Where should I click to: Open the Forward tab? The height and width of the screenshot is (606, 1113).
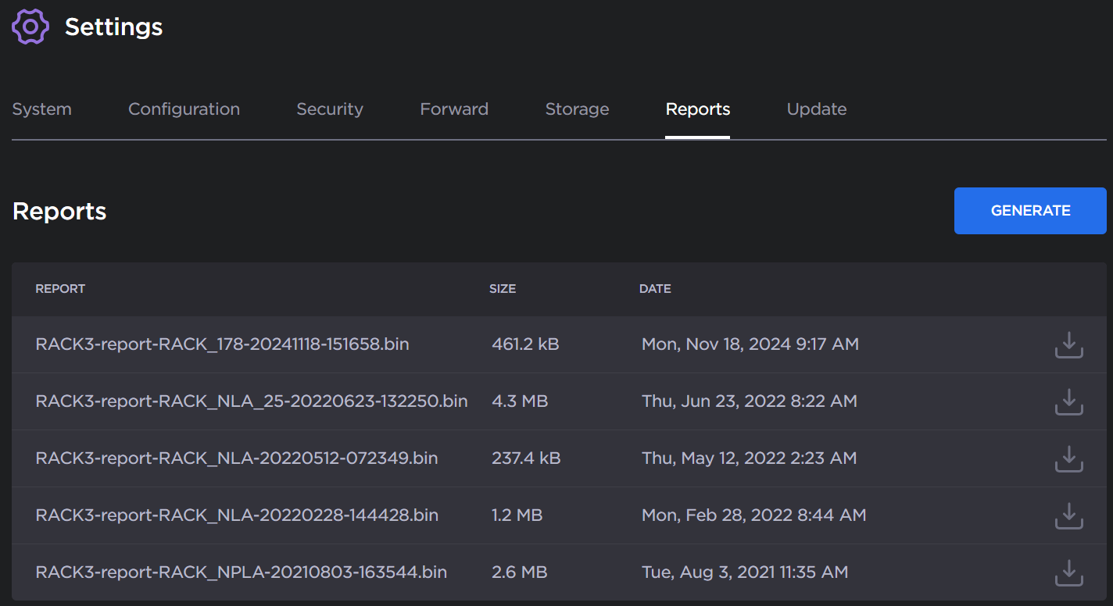[x=454, y=109]
